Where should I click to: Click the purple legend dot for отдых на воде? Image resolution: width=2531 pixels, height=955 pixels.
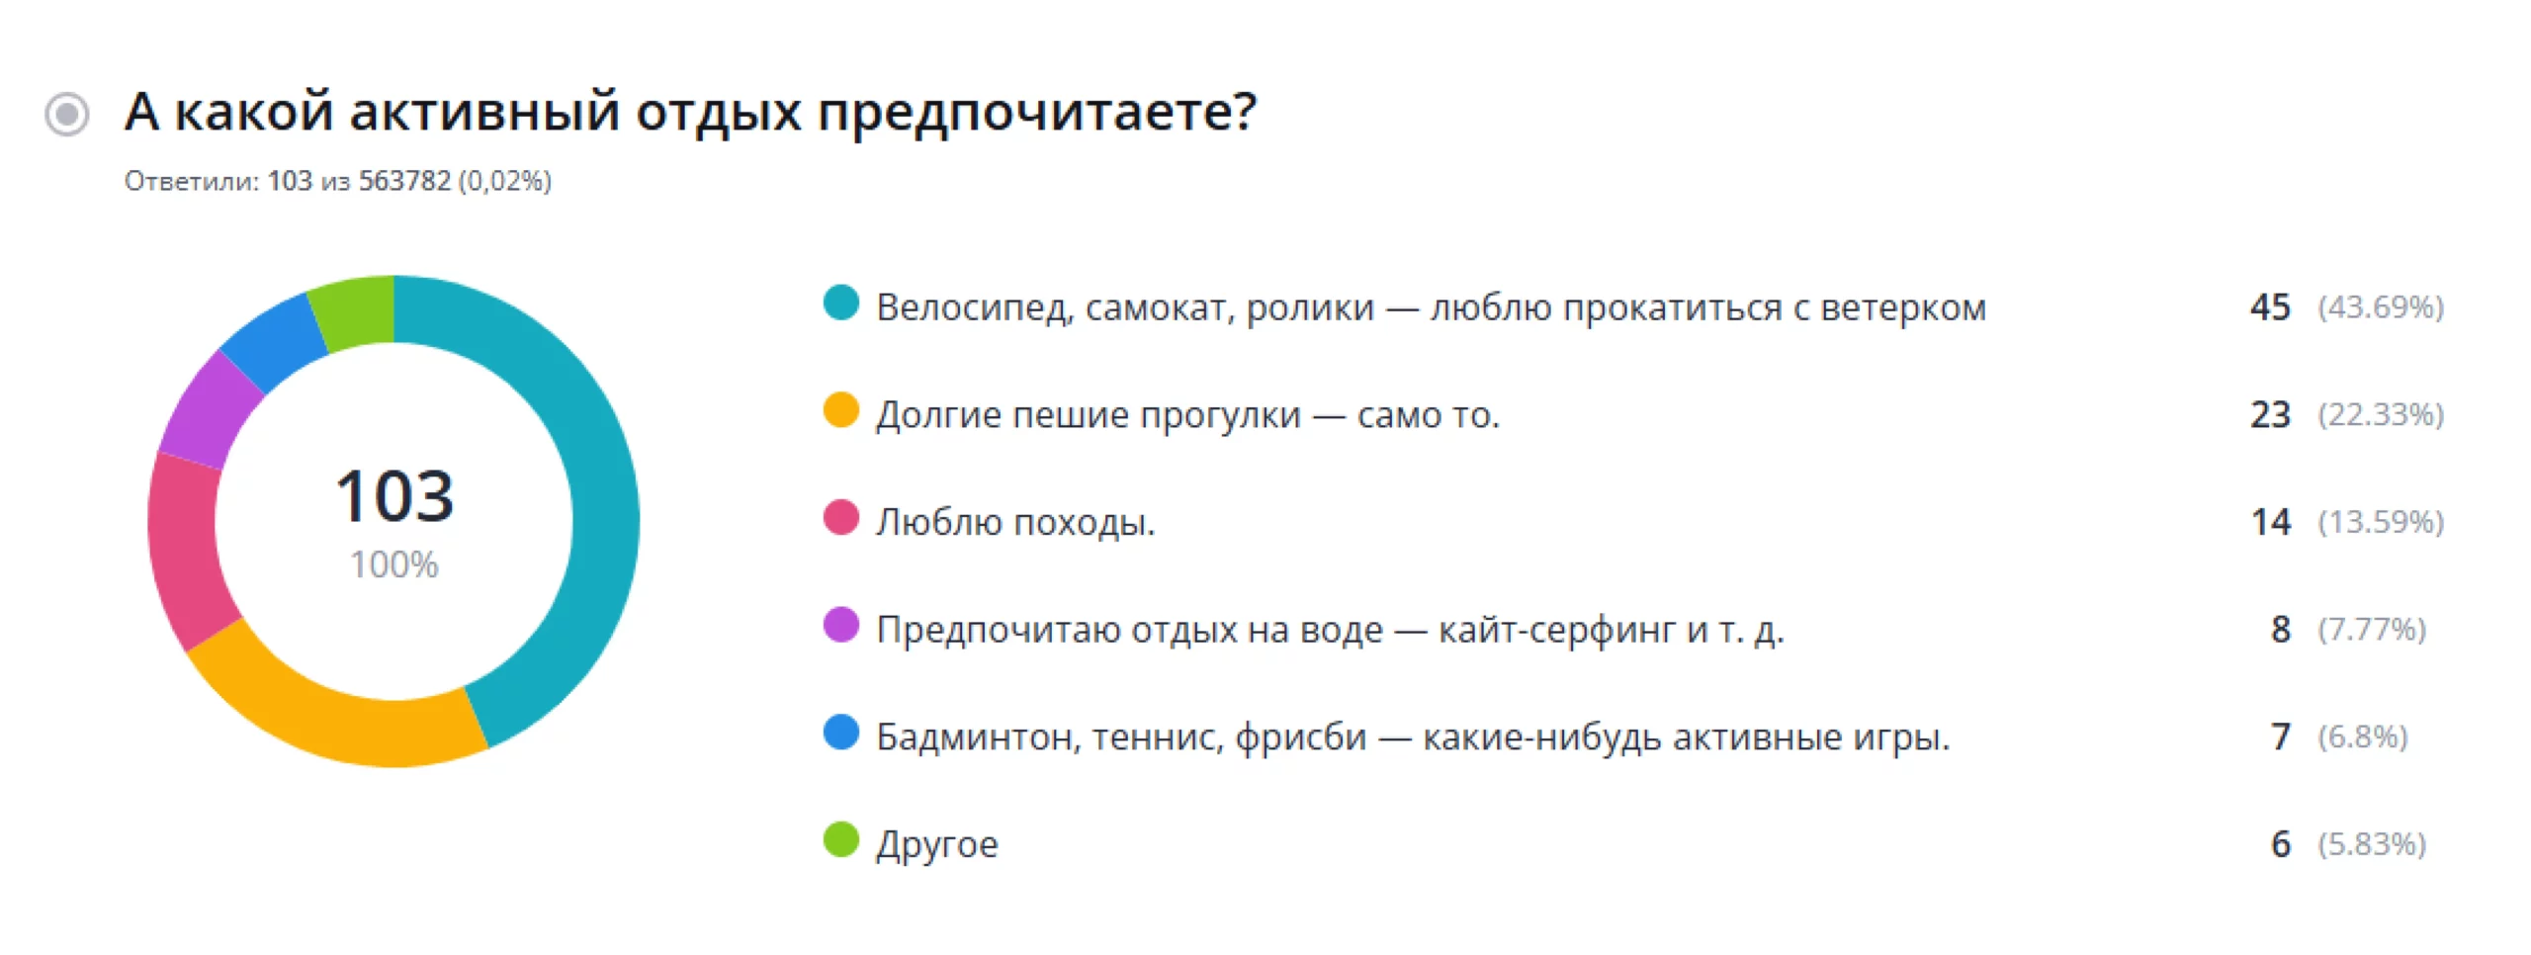(x=840, y=625)
